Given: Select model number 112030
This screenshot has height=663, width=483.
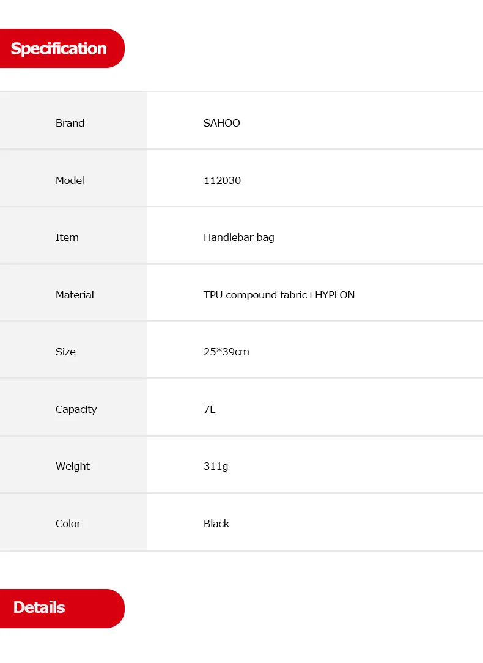Looking at the screenshot, I should (223, 180).
